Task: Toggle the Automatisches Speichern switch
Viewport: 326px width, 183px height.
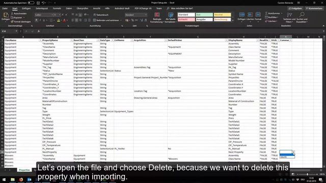Action: 31,3
